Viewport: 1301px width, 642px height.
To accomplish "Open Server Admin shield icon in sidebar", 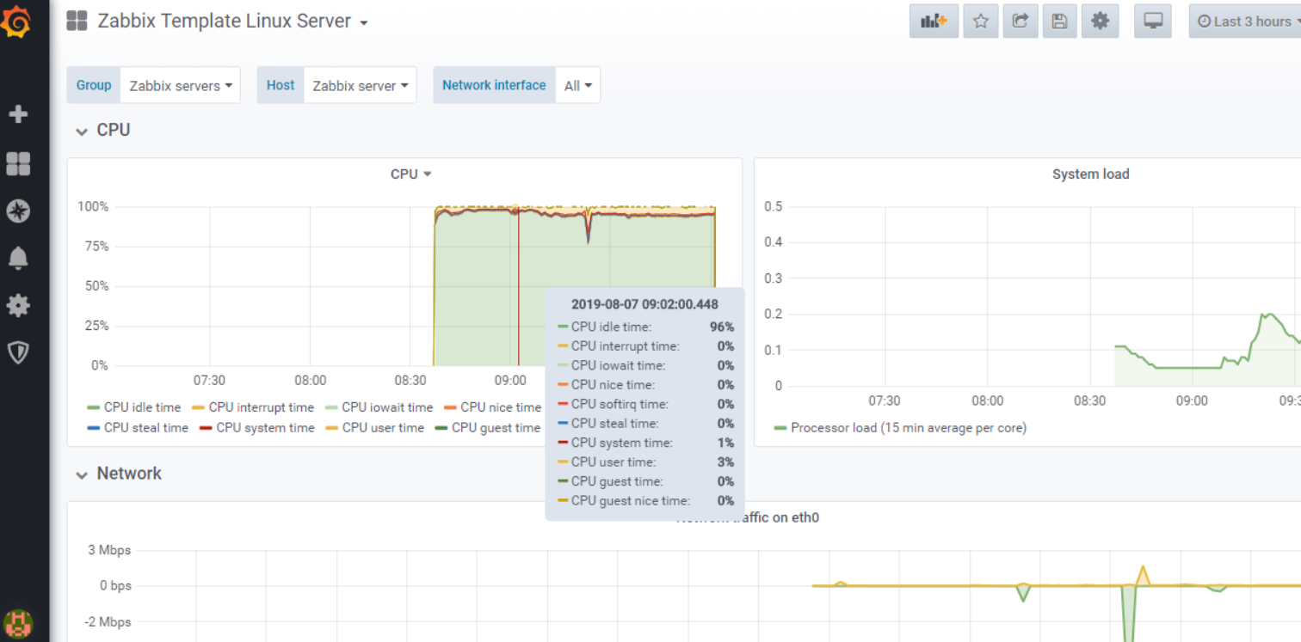I will click(18, 352).
